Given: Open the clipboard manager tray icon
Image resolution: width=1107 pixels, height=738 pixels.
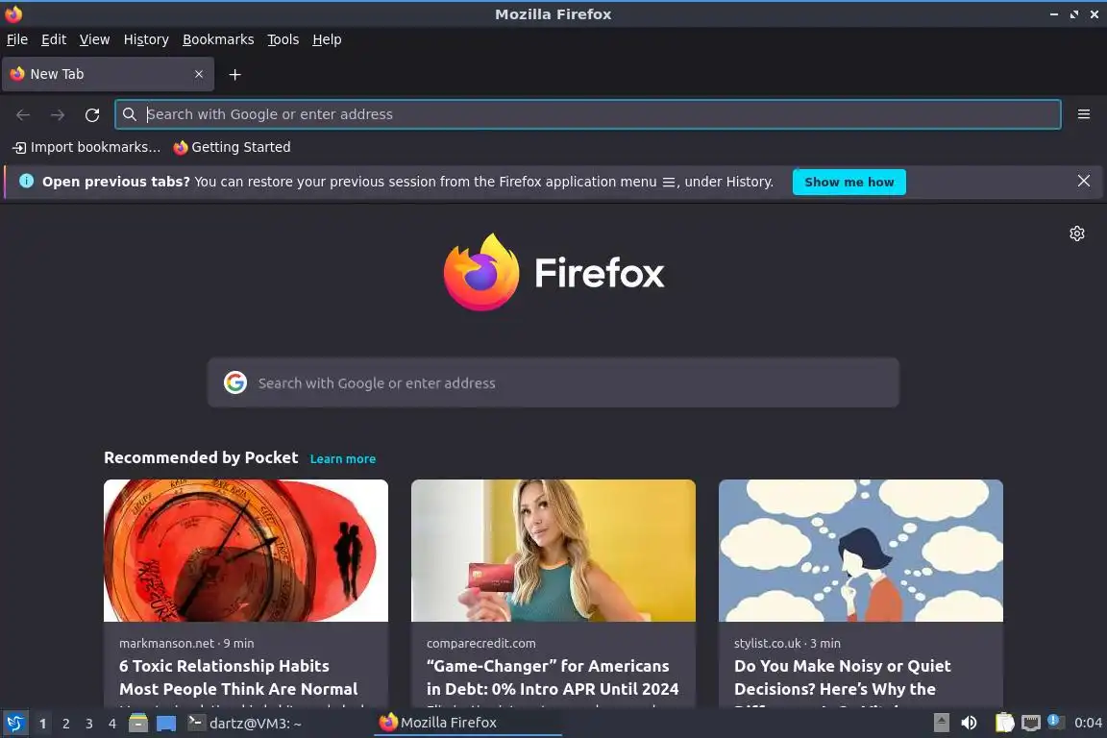Looking at the screenshot, I should [x=1004, y=723].
